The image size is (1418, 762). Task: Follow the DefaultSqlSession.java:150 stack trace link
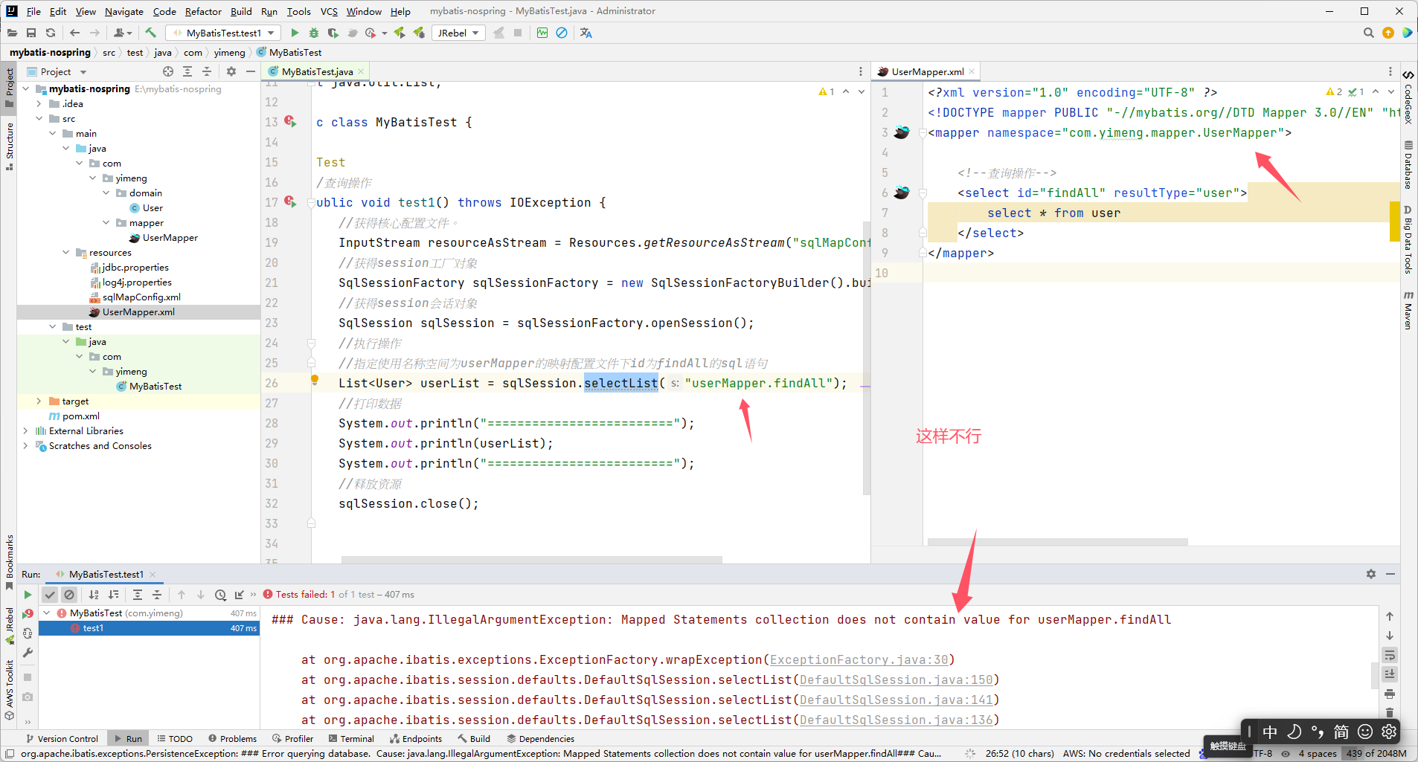(x=896, y=679)
